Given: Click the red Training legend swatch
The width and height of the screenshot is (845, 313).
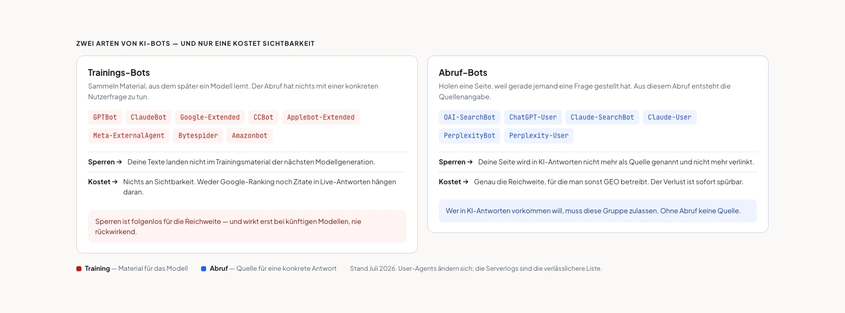Looking at the screenshot, I should pos(79,269).
